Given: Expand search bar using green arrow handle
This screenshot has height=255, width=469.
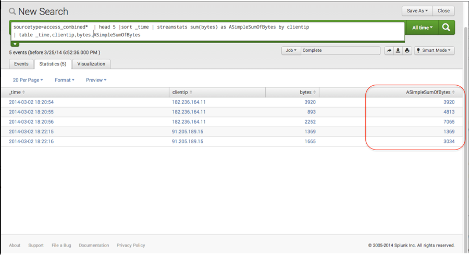Looking at the screenshot, I should pyautogui.click(x=15, y=44).
